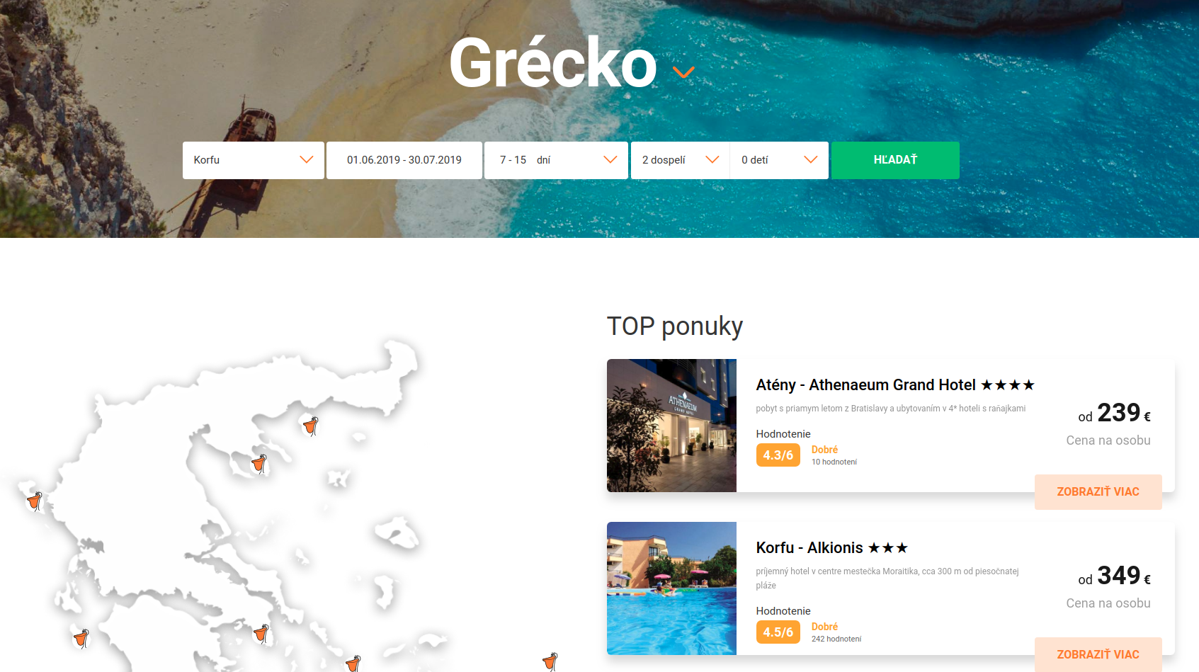1199x672 pixels.
Task: Click the pelican pin south of Athens, bottom center
Action: pos(353,664)
